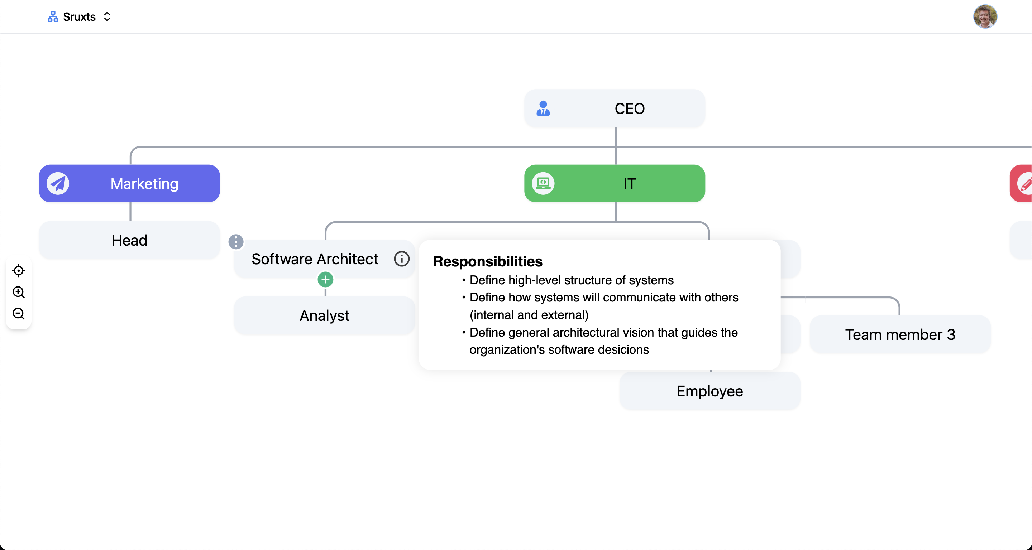The image size is (1032, 550).
Task: Click the Responsibilities heading in the popup
Action: (x=488, y=261)
